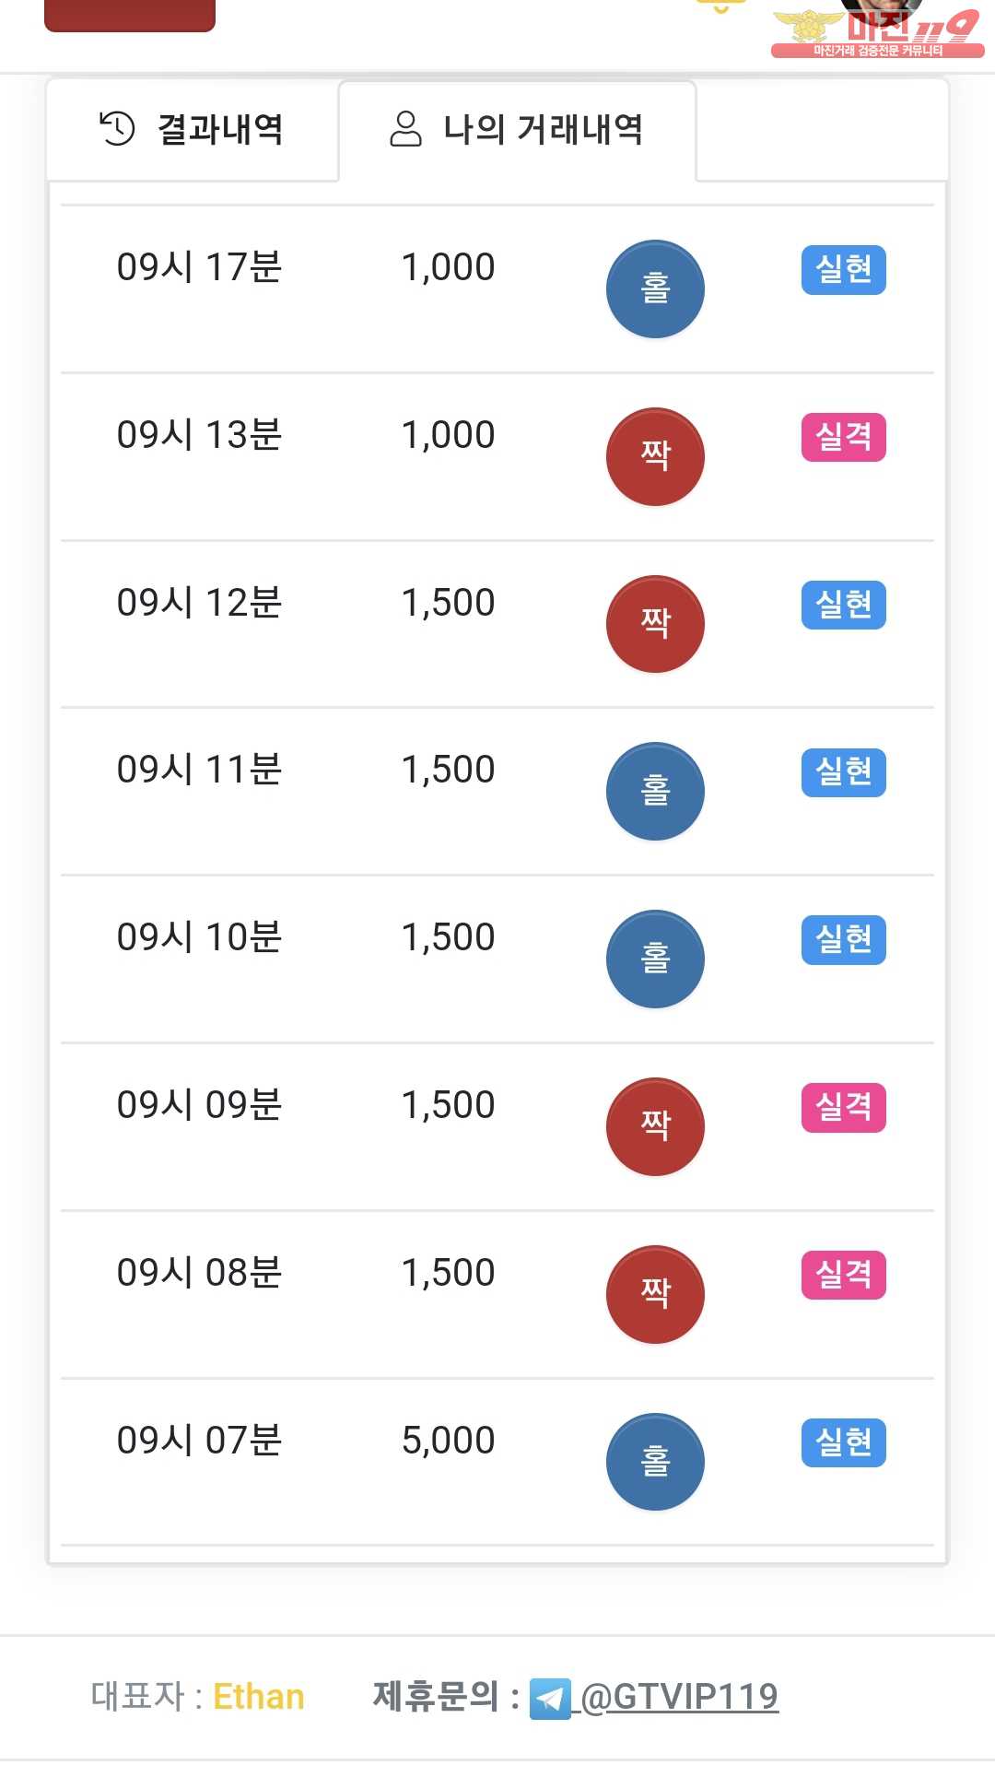The height and width of the screenshot is (1777, 995).
Task: Click the red 짝 circle at 09시 09분
Action: click(x=655, y=1126)
